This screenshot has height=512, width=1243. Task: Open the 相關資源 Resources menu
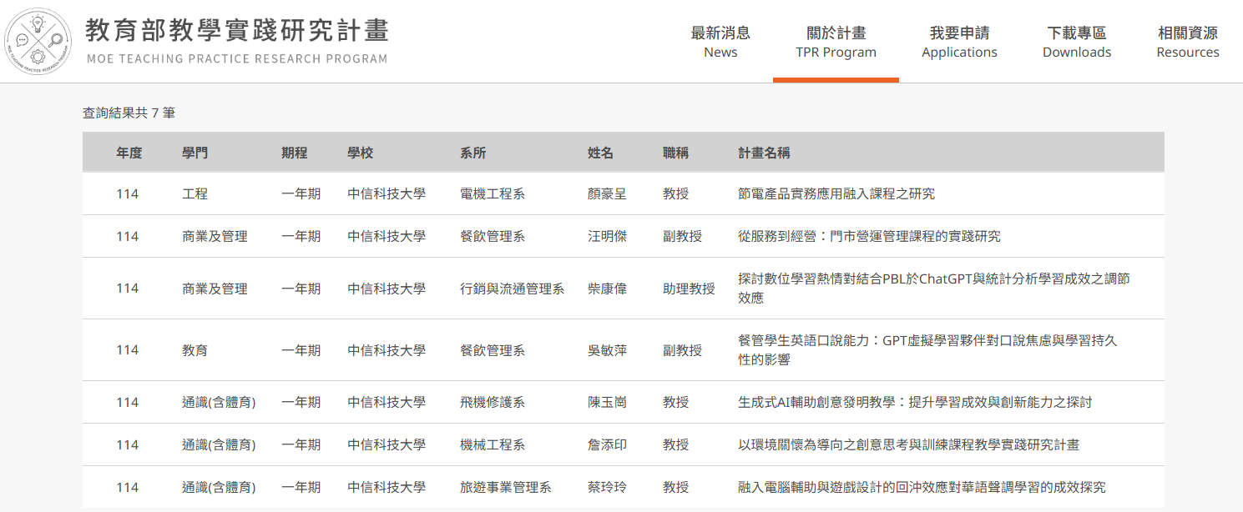(x=1187, y=42)
